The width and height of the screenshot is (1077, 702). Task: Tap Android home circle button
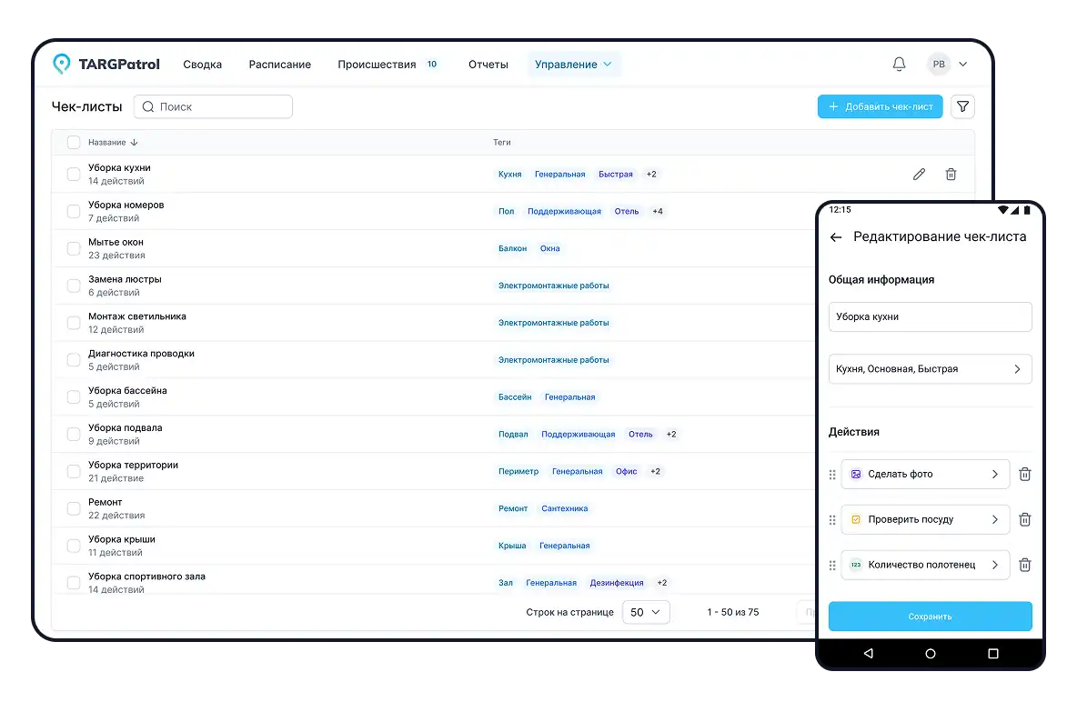(x=930, y=653)
